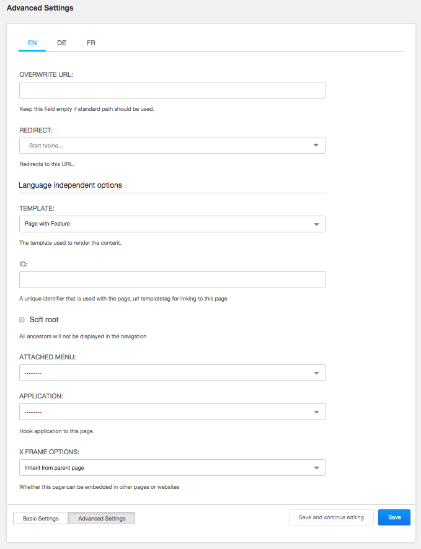The width and height of the screenshot is (421, 549).
Task: Enable the Soft root checkbox
Action: 22,320
